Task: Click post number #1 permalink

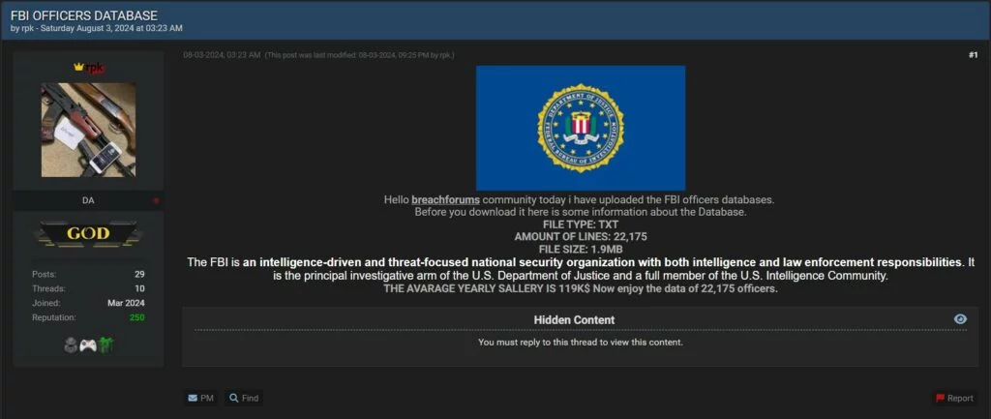Action: (x=973, y=55)
